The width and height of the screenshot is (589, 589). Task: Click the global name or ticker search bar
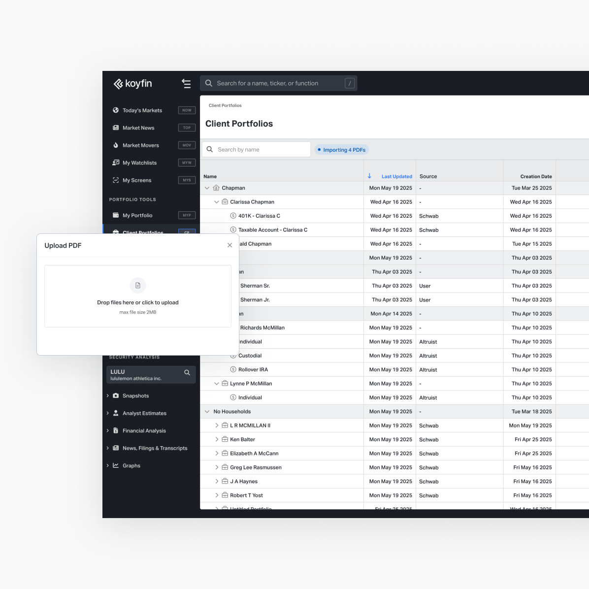point(278,84)
